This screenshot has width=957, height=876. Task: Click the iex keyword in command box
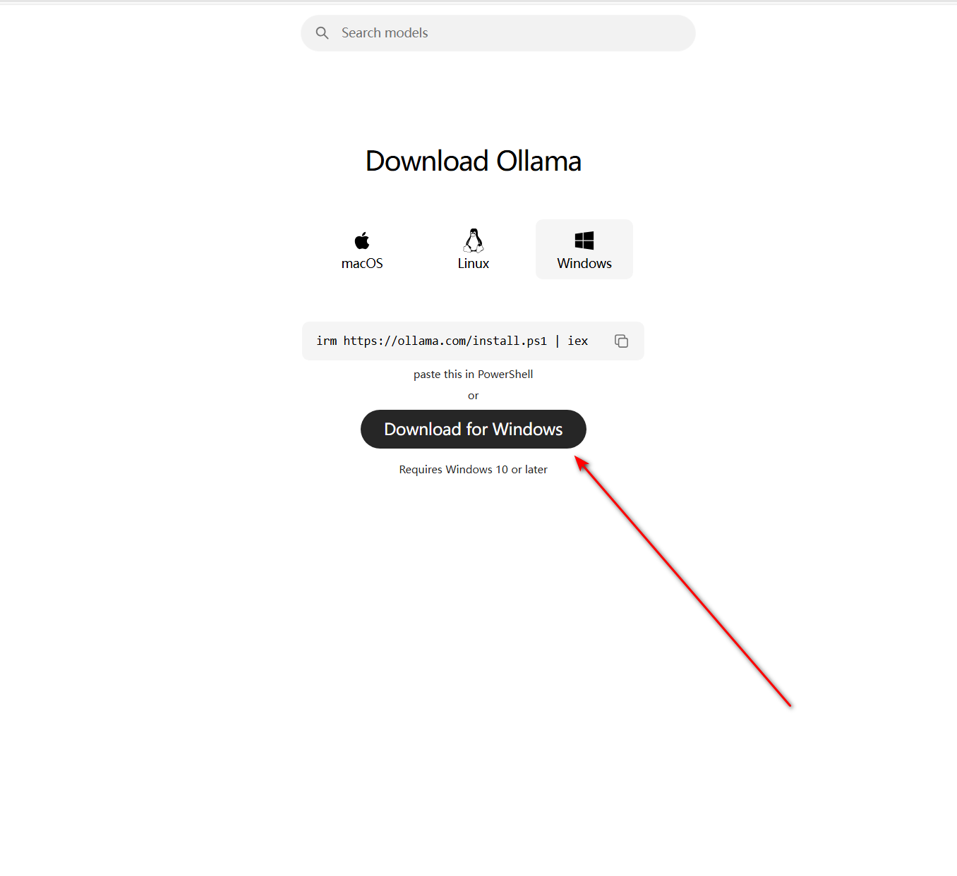pos(578,341)
